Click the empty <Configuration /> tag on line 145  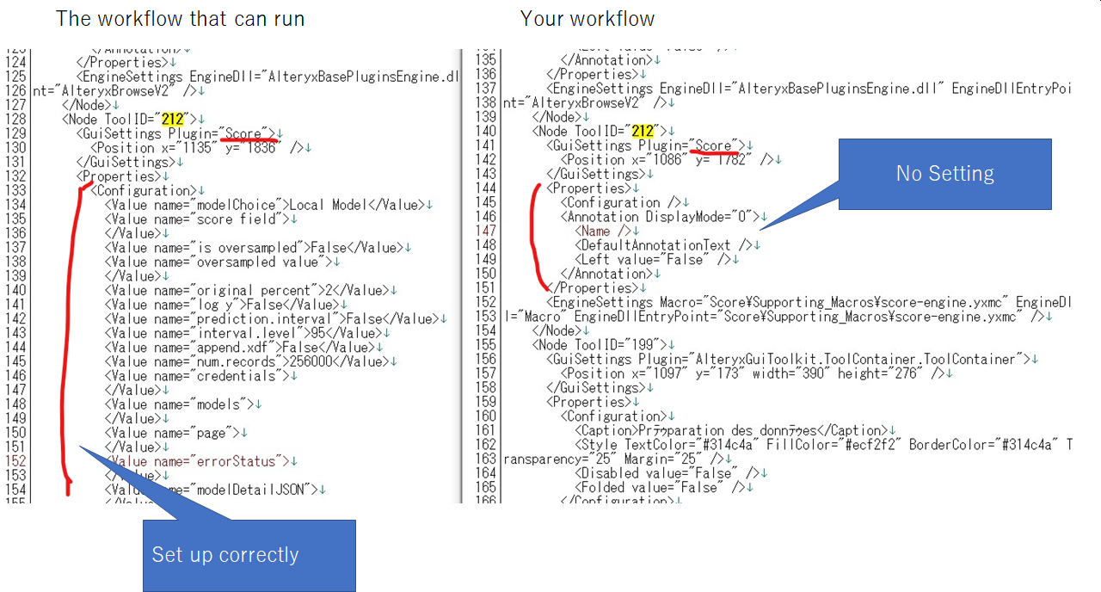[x=618, y=201]
